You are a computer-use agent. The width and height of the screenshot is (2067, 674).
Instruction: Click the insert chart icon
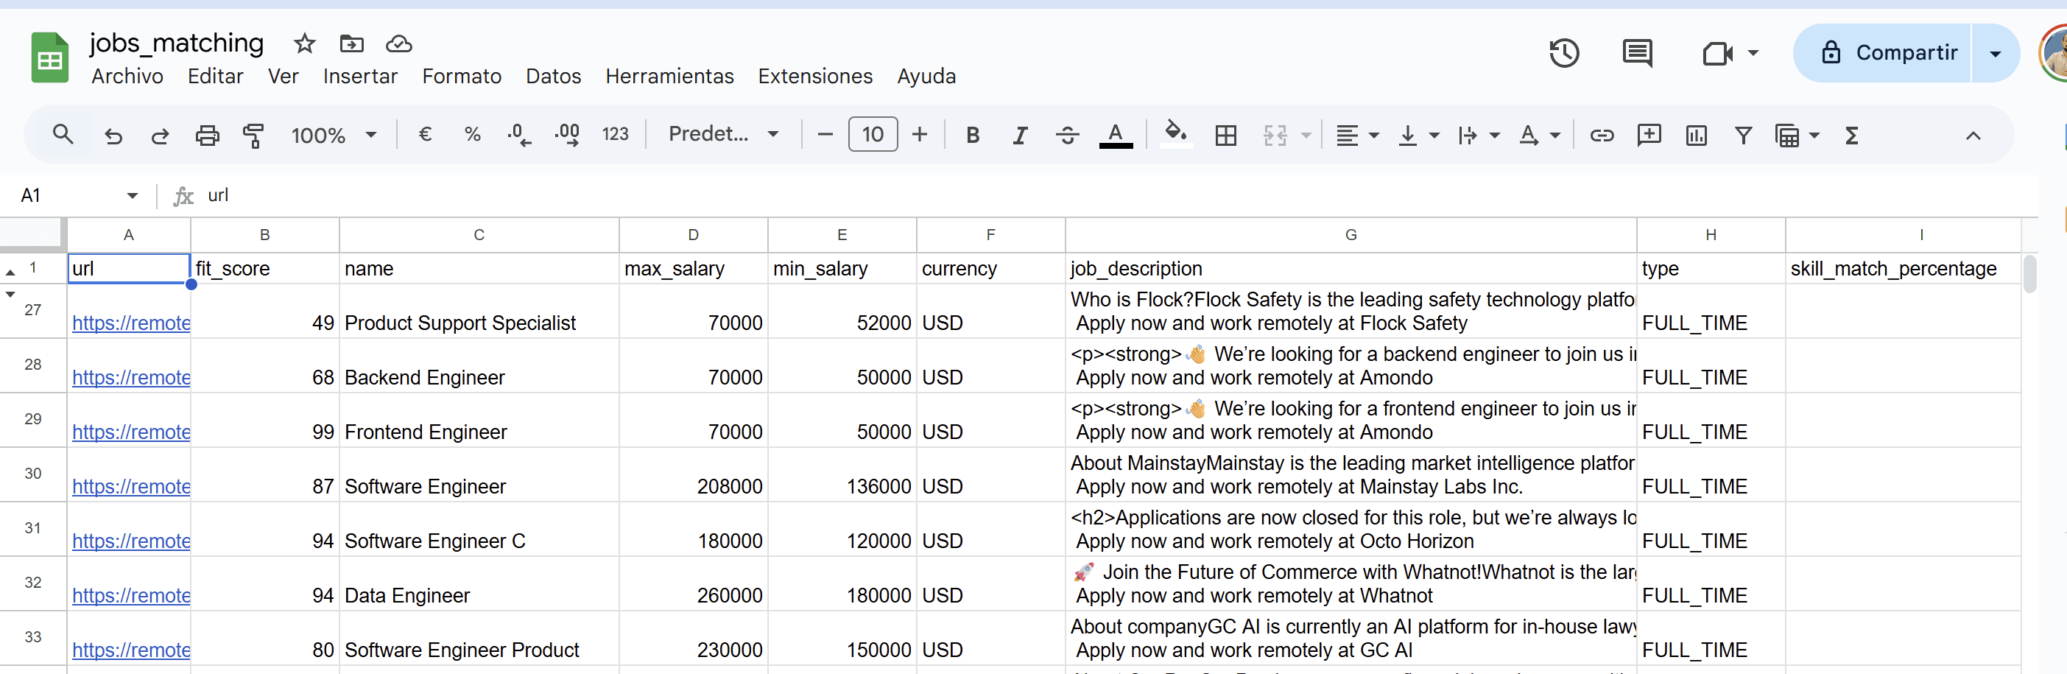click(1695, 135)
